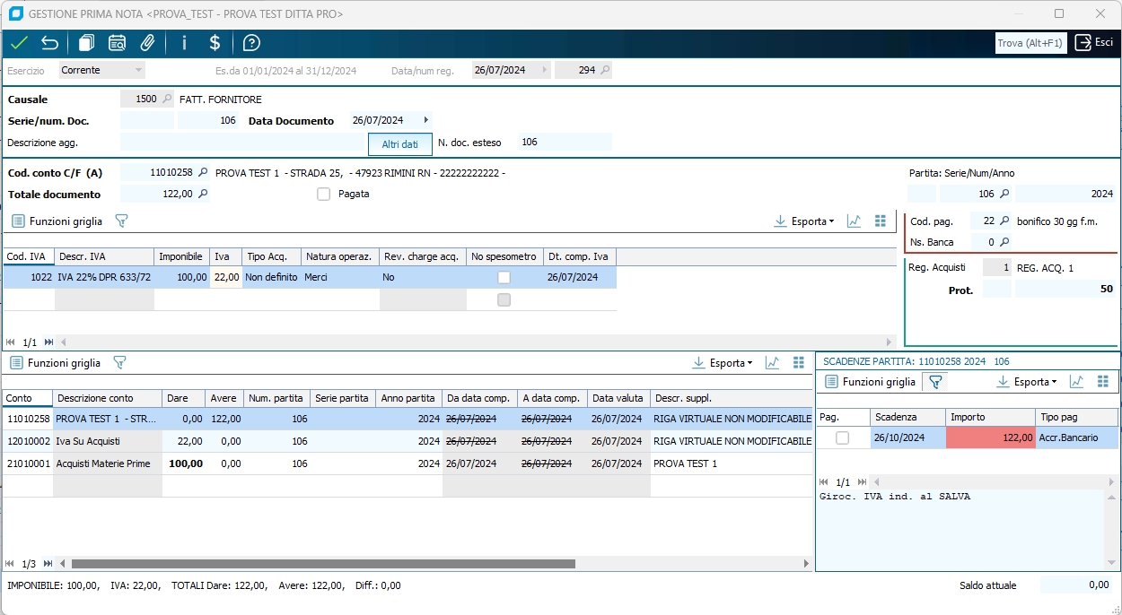Click the Descrizione conto column header
1122x615 pixels.
click(x=107, y=398)
